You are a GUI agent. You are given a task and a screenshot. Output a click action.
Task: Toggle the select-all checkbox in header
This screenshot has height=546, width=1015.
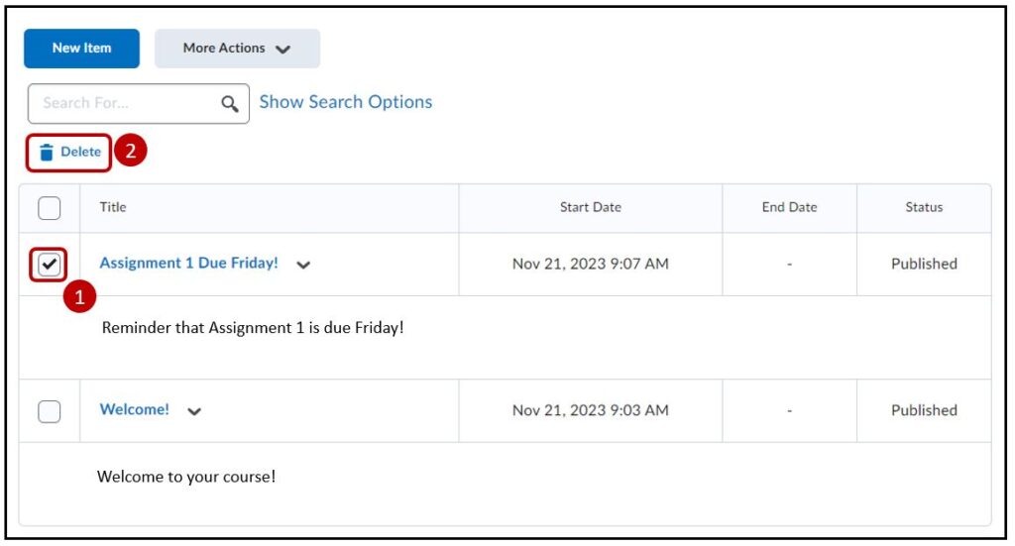pyautogui.click(x=50, y=208)
